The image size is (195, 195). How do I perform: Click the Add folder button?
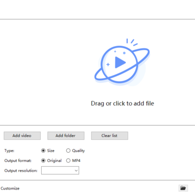coord(66,135)
